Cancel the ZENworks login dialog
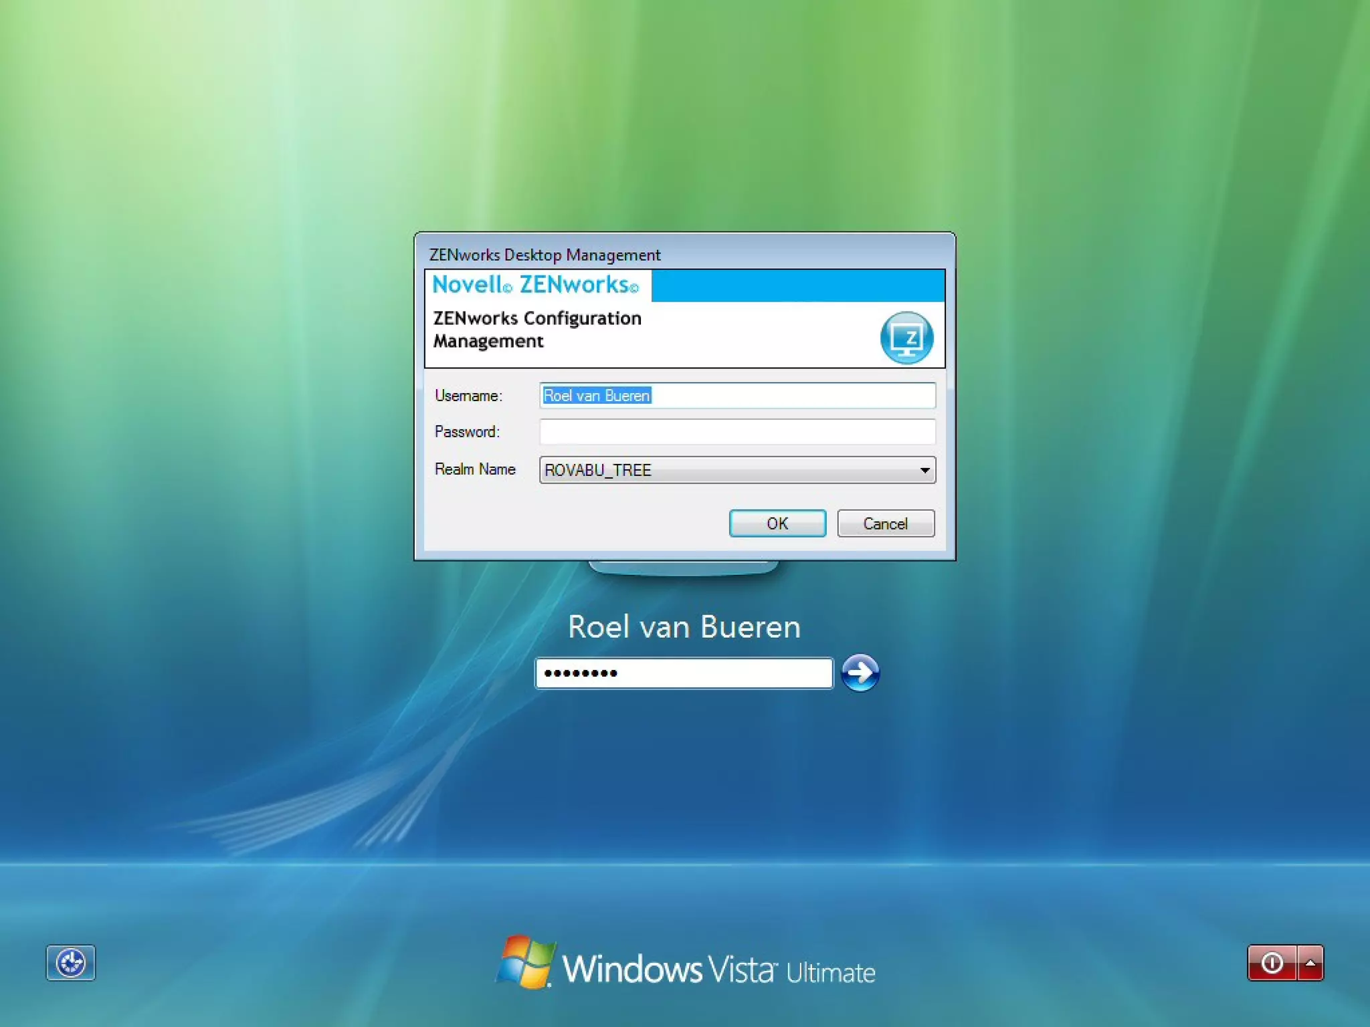 click(885, 524)
